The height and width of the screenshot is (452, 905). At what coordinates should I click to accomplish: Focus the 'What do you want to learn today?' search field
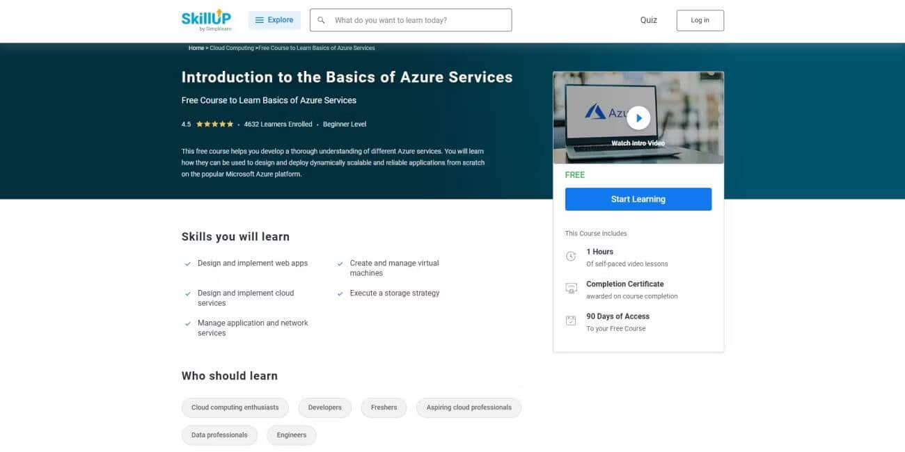tap(411, 20)
